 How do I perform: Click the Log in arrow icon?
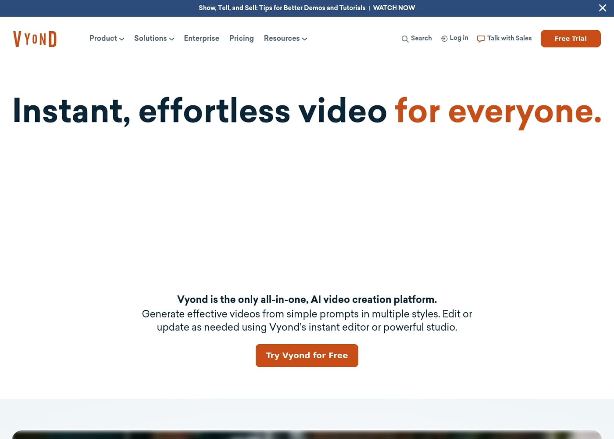[x=444, y=39]
